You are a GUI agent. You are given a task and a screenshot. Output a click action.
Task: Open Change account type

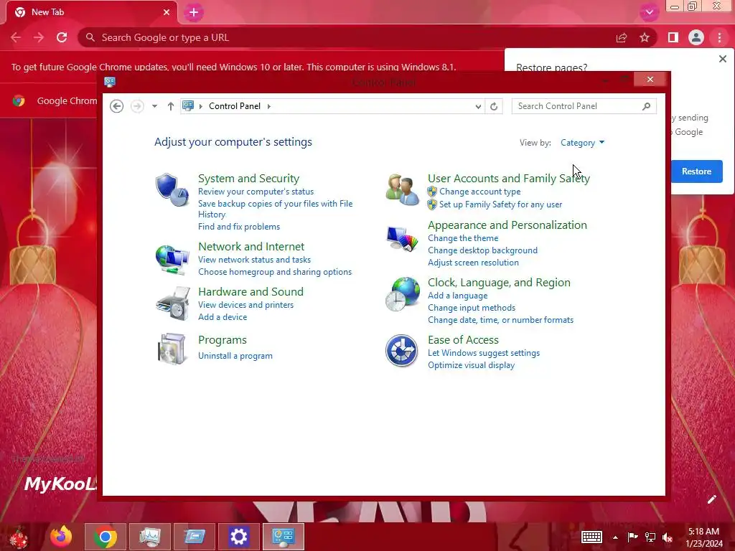point(480,192)
